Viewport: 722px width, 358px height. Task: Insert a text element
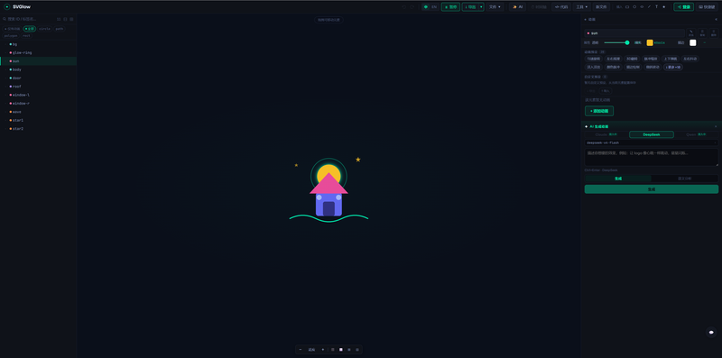coord(657,7)
